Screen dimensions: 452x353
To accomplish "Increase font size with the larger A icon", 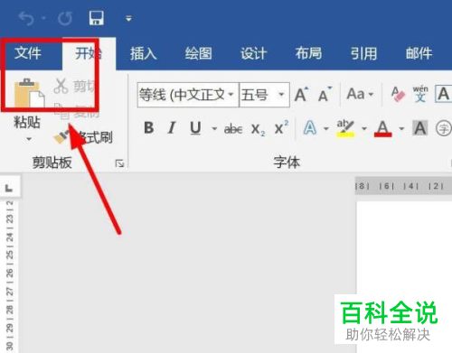I will (302, 95).
